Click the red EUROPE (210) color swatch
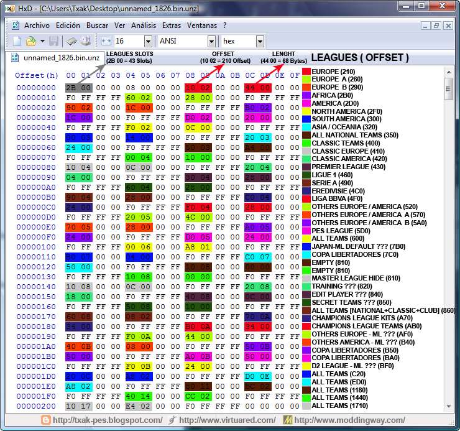The height and width of the screenshot is (431, 460). point(306,72)
